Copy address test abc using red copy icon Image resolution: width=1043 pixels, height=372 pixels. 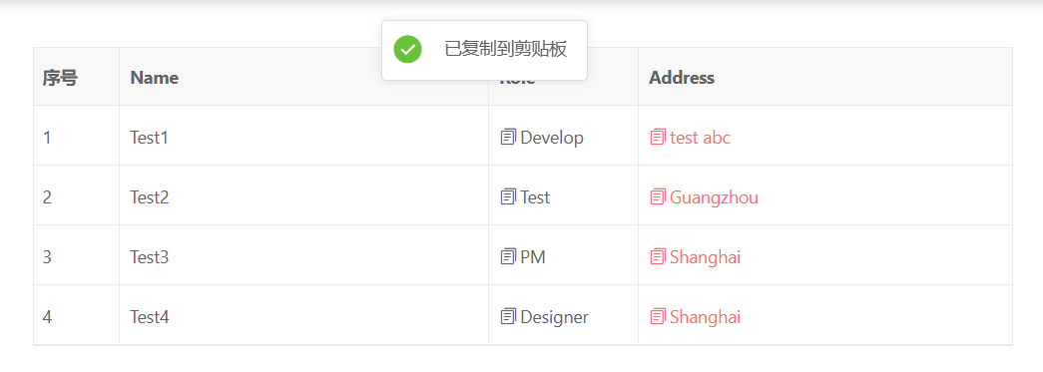pyautogui.click(x=657, y=138)
